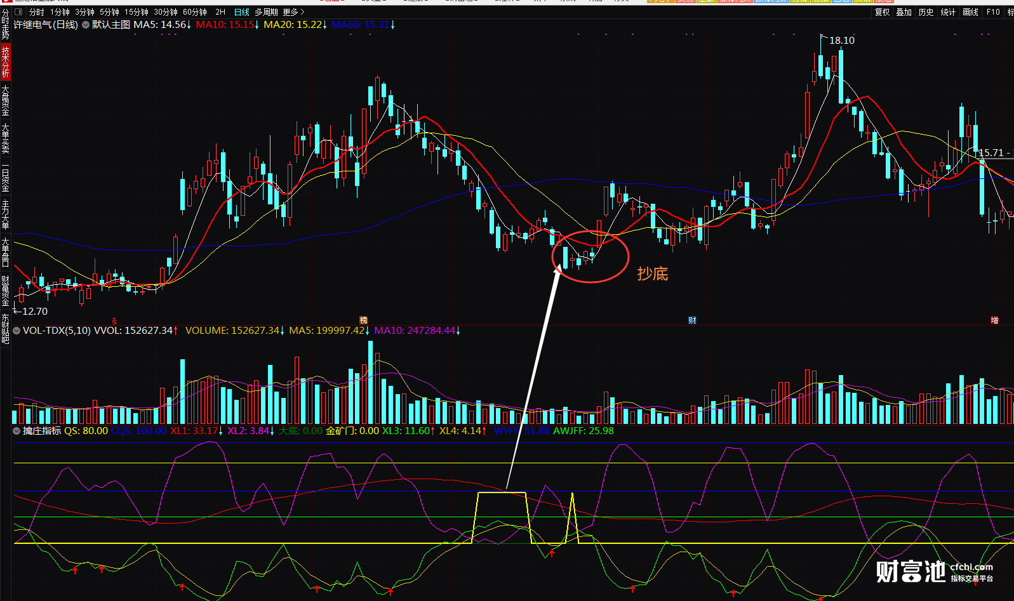Select the 60分钟 period
This screenshot has width=1014, height=601.
tap(195, 12)
